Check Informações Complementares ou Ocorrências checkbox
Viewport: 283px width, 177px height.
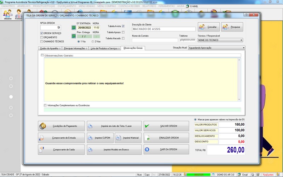pos(45,105)
